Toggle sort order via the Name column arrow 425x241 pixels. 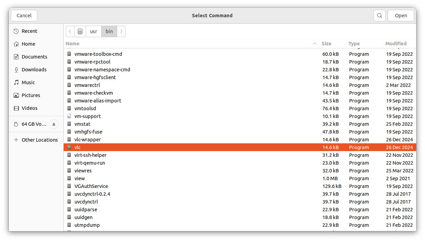click(315, 44)
